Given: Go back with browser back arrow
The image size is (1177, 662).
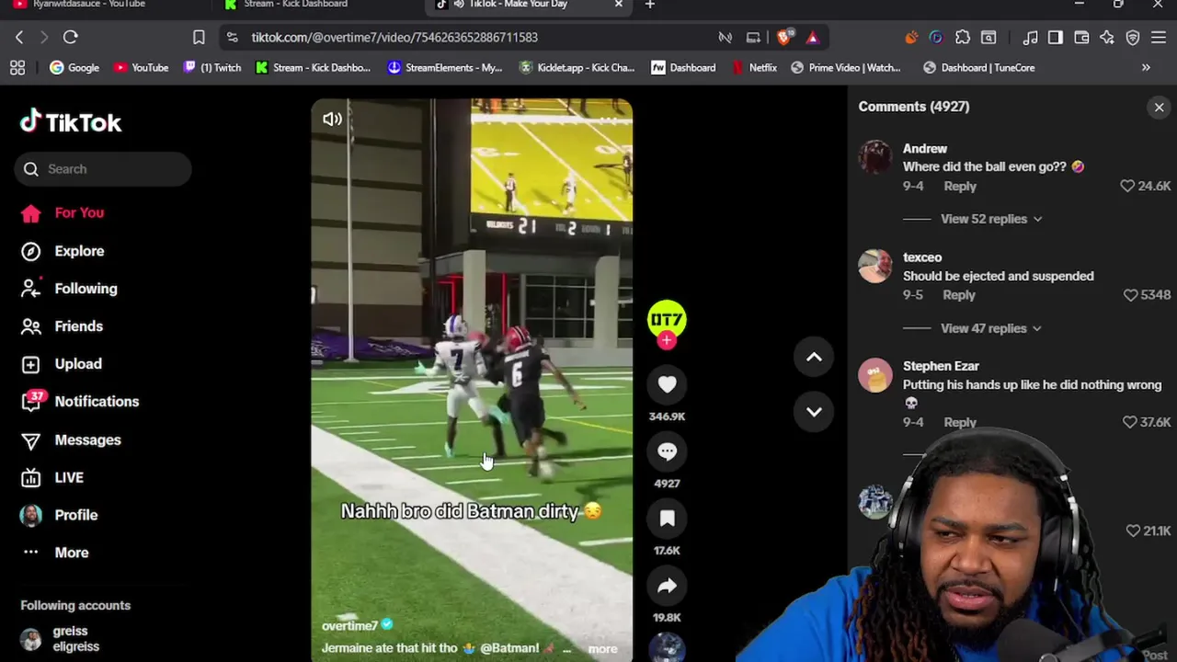Looking at the screenshot, I should point(19,37).
